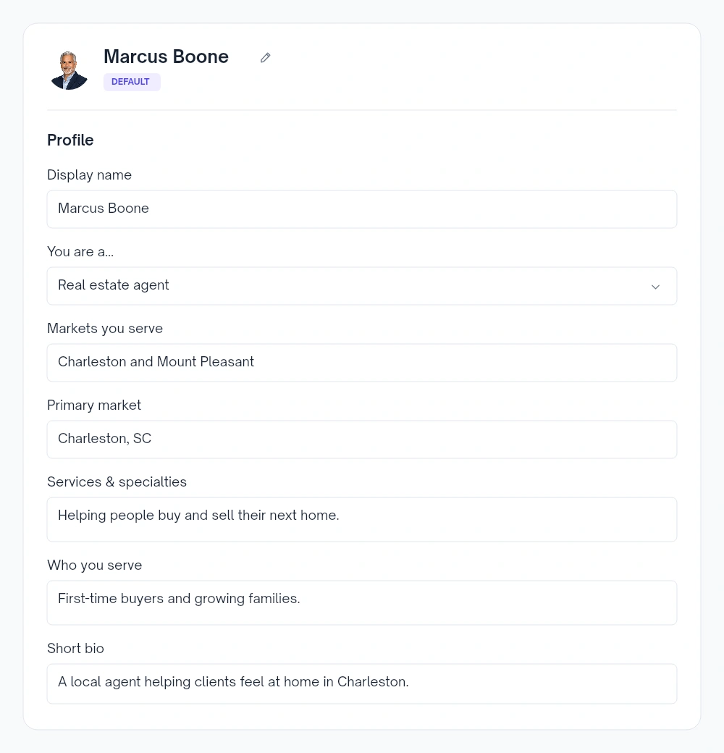Click the pencil edit icon beside Marcus Boone
Image resolution: width=724 pixels, height=753 pixels.
pos(266,58)
